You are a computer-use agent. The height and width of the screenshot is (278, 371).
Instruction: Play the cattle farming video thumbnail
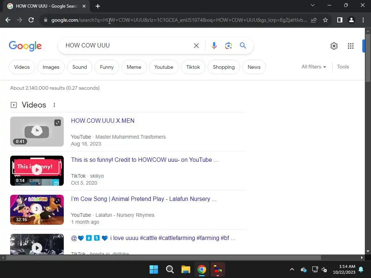[x=37, y=244]
